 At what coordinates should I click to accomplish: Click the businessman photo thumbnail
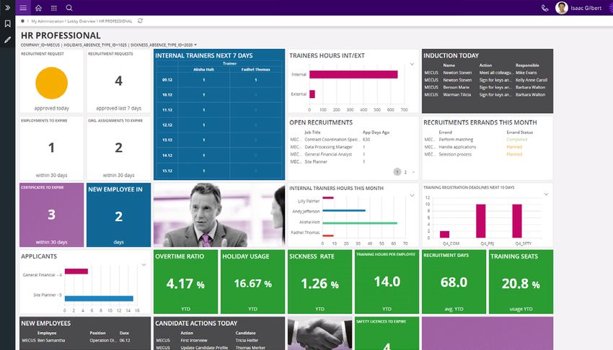click(x=219, y=215)
